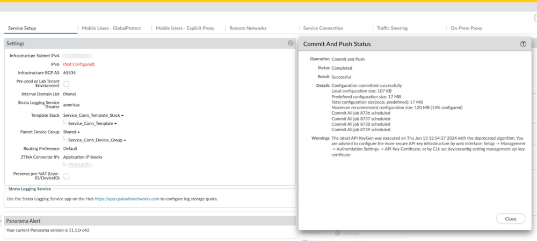The width and height of the screenshot is (537, 241).
Task: Open the apps.paloaltonetworks.com hub link
Action: click(x=127, y=199)
